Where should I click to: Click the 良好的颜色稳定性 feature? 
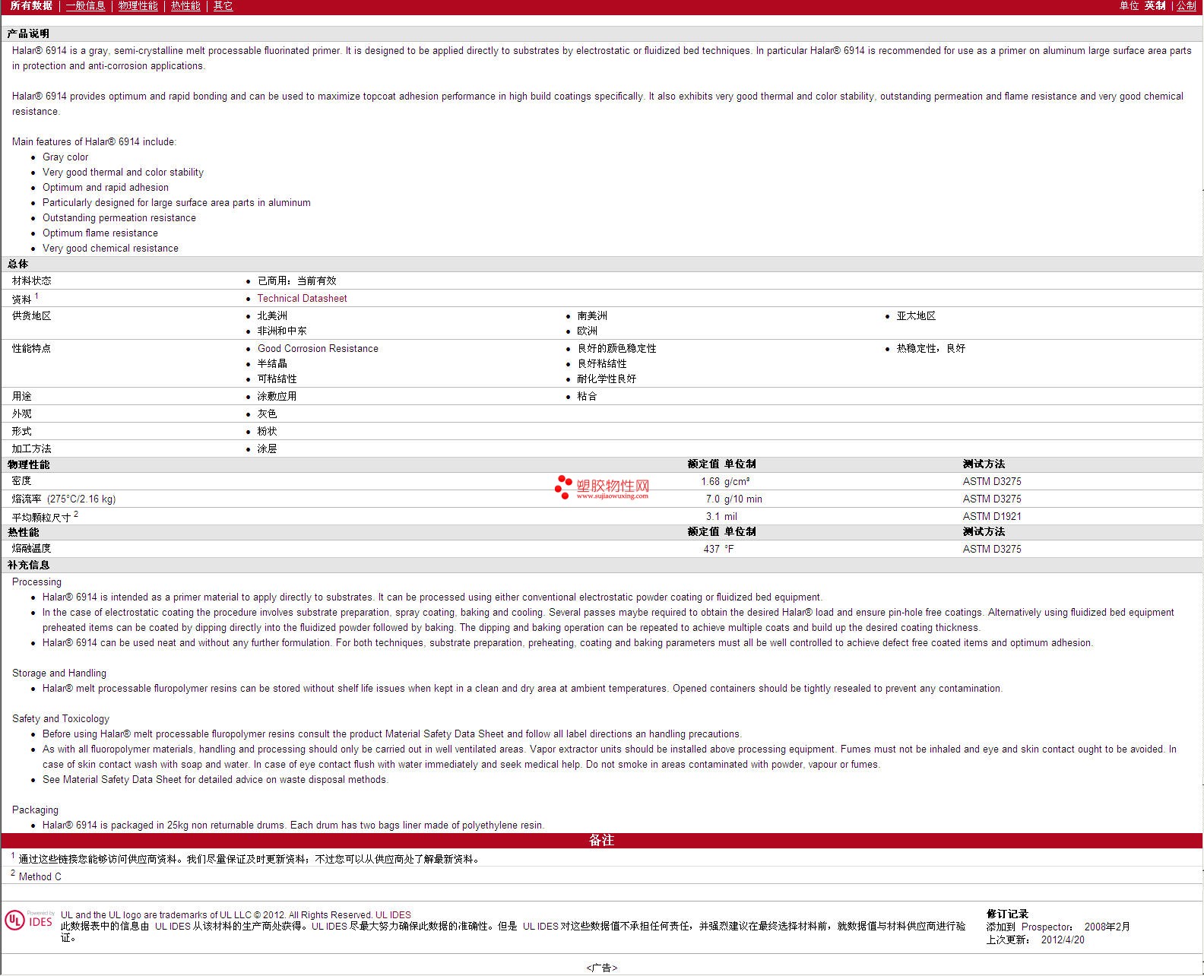[x=616, y=349]
